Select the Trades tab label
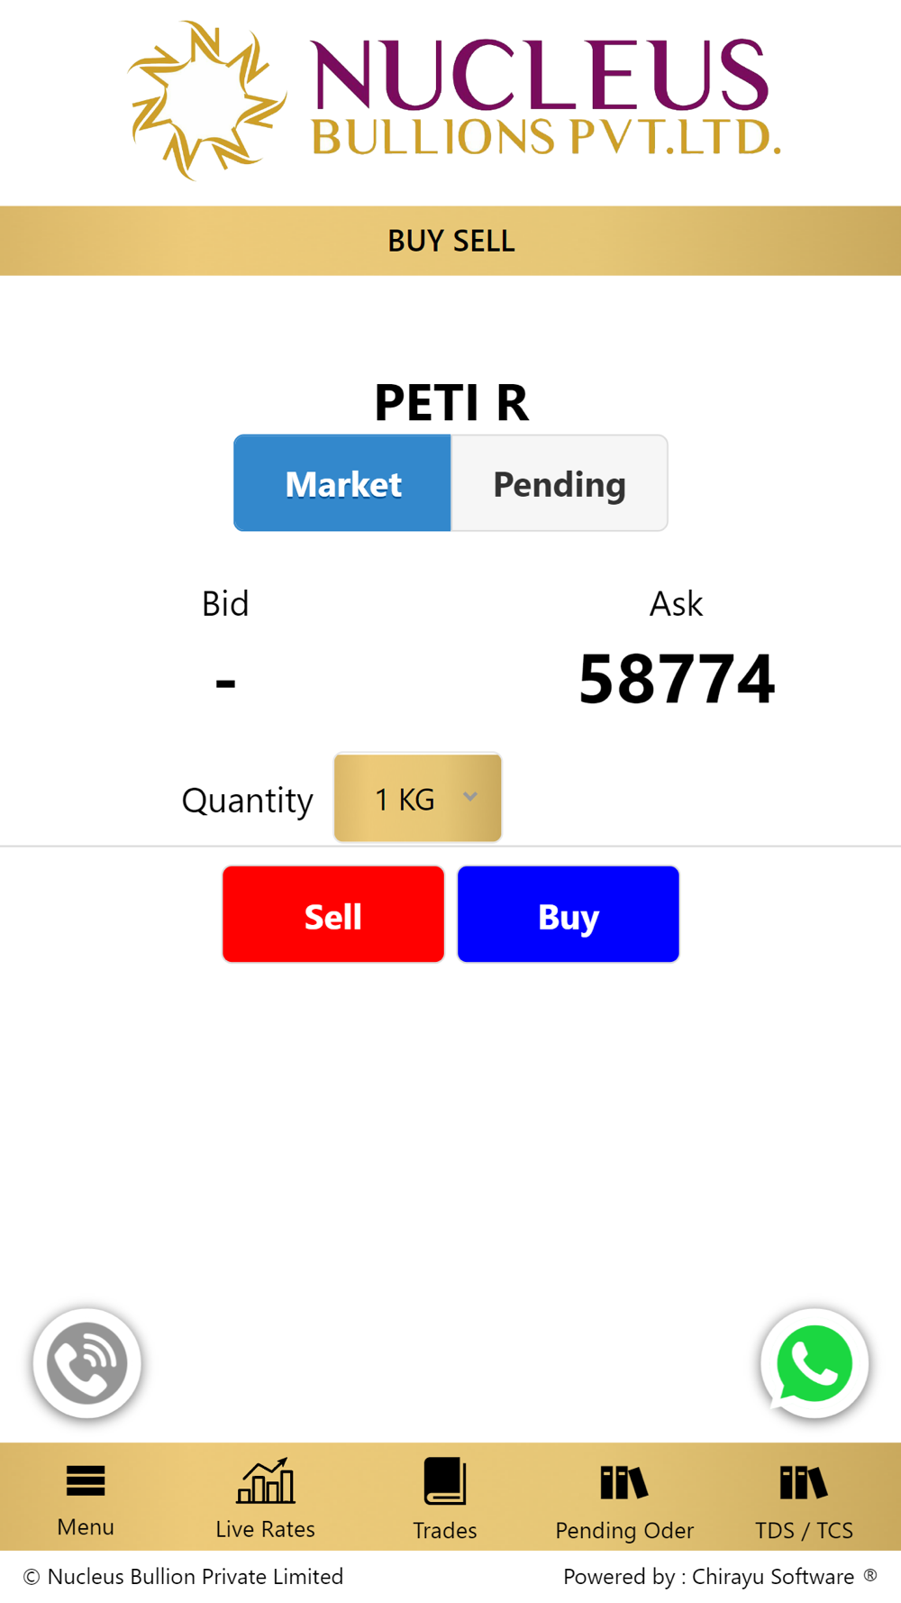Image resolution: width=901 pixels, height=1603 pixels. click(x=445, y=1530)
